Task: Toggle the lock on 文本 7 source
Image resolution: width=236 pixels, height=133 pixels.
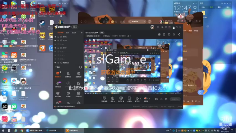Action: tap(58, 37)
